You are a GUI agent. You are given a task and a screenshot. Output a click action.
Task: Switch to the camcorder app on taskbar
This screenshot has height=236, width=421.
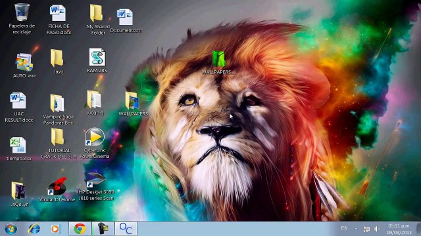103,229
